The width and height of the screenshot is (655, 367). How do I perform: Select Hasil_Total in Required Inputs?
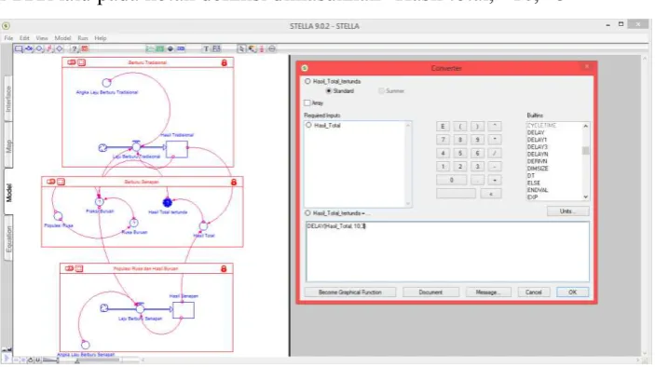pos(328,125)
